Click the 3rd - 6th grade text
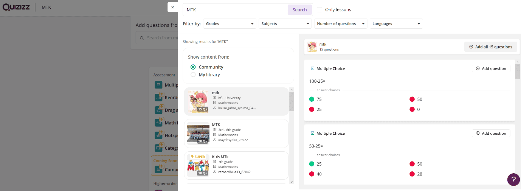This screenshot has width=521, height=191. pos(229,130)
